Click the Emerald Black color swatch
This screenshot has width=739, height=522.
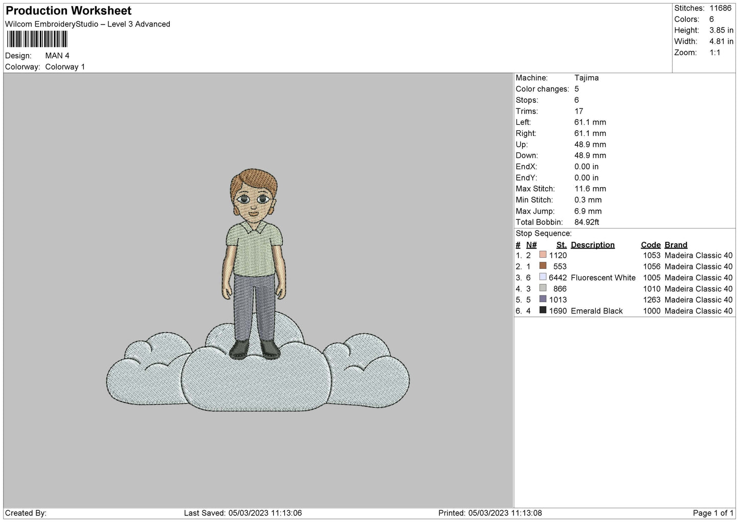[x=543, y=310]
